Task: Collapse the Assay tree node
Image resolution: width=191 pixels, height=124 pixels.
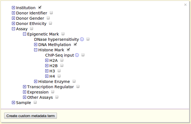Action: pyautogui.click(x=13, y=29)
